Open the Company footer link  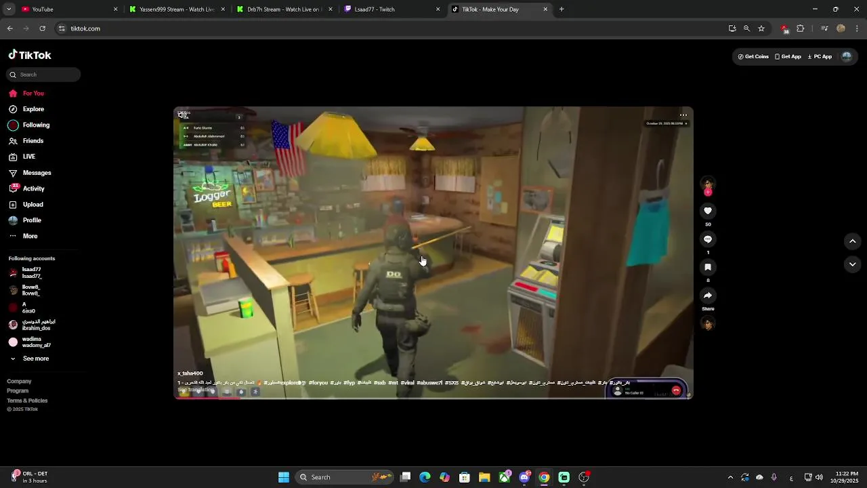[x=19, y=382]
